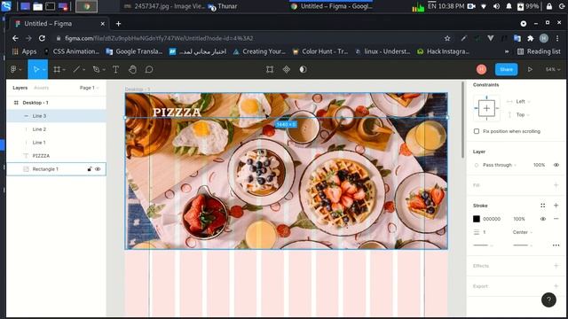Add an Effect with plus icon
Screen dimensions: 568x319
[556, 266]
